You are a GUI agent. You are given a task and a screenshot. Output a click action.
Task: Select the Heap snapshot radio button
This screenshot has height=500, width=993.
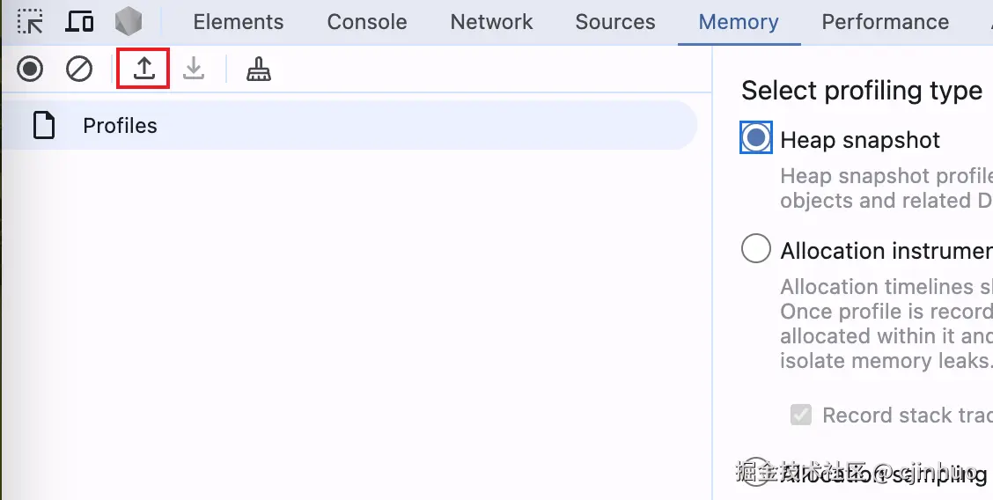[x=755, y=138]
